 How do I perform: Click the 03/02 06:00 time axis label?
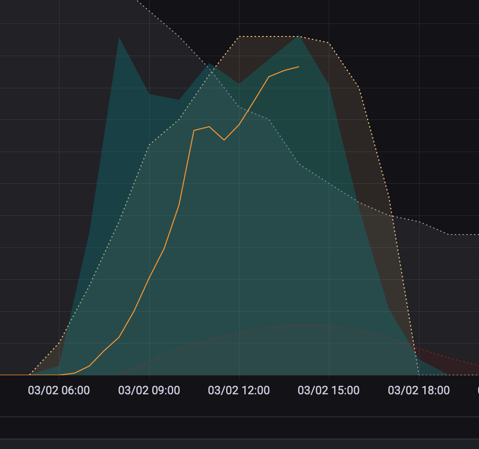59,390
